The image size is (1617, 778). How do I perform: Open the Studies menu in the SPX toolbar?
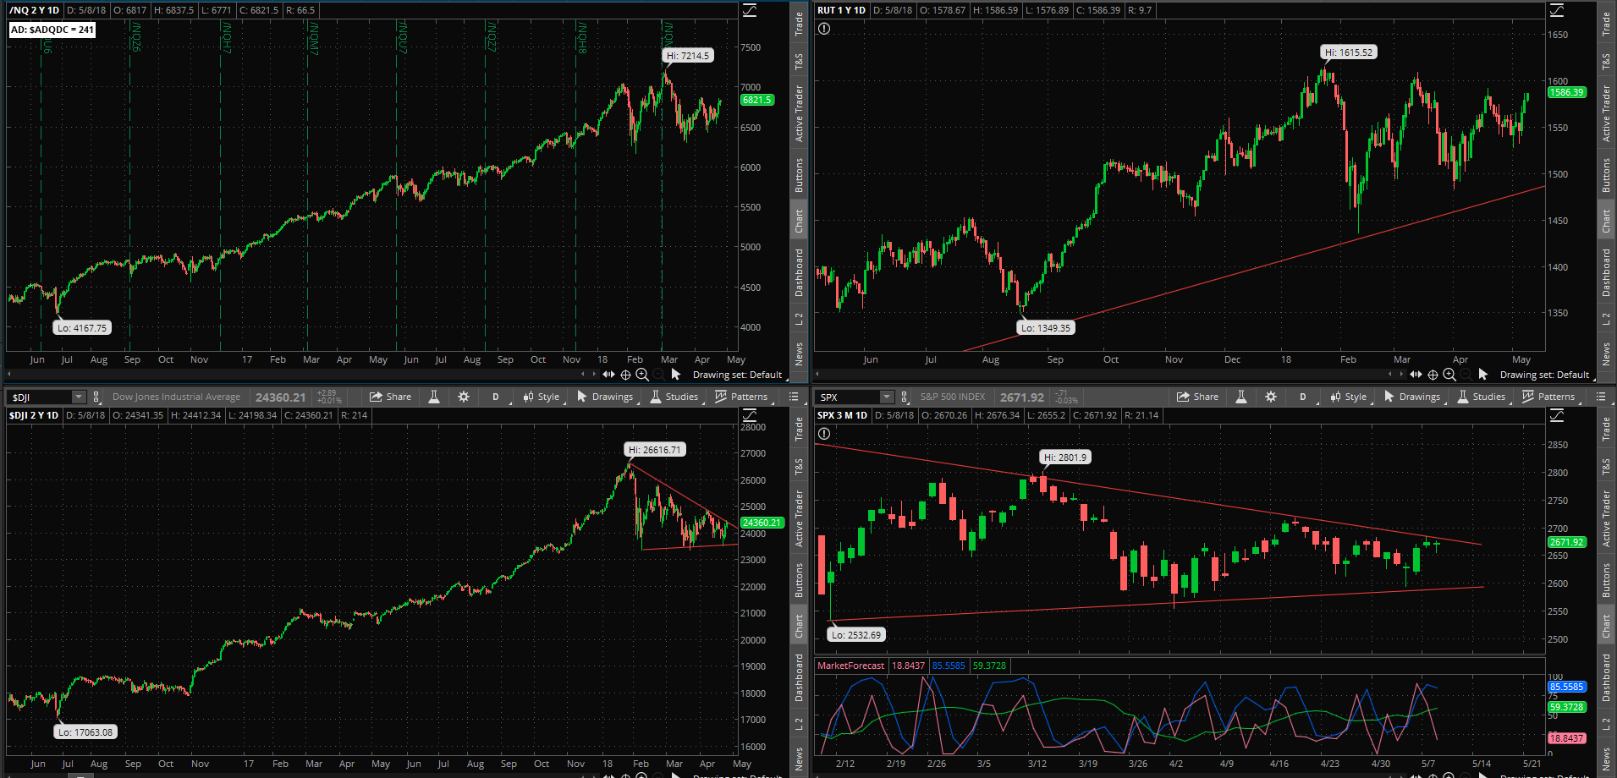[1481, 397]
